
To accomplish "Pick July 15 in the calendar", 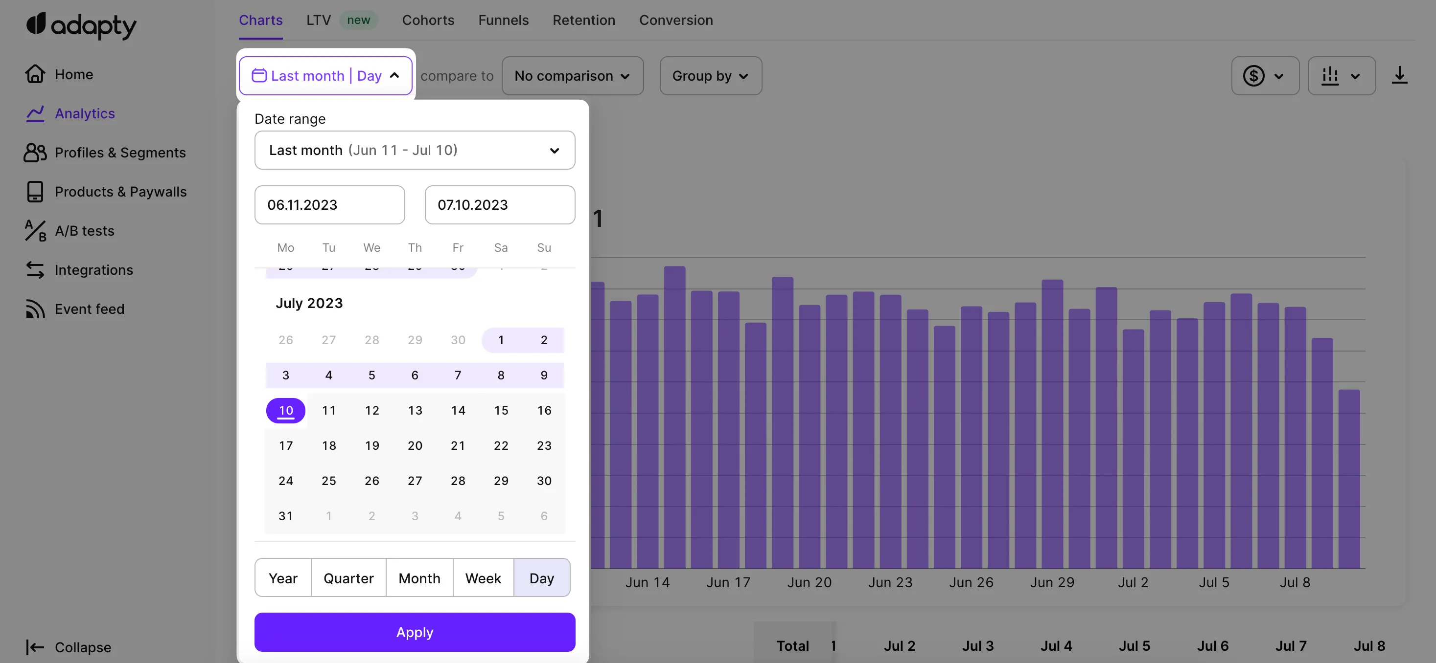I will click(501, 410).
